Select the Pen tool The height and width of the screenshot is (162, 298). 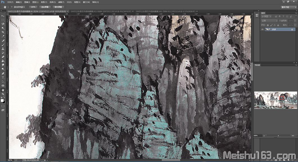point(3,73)
